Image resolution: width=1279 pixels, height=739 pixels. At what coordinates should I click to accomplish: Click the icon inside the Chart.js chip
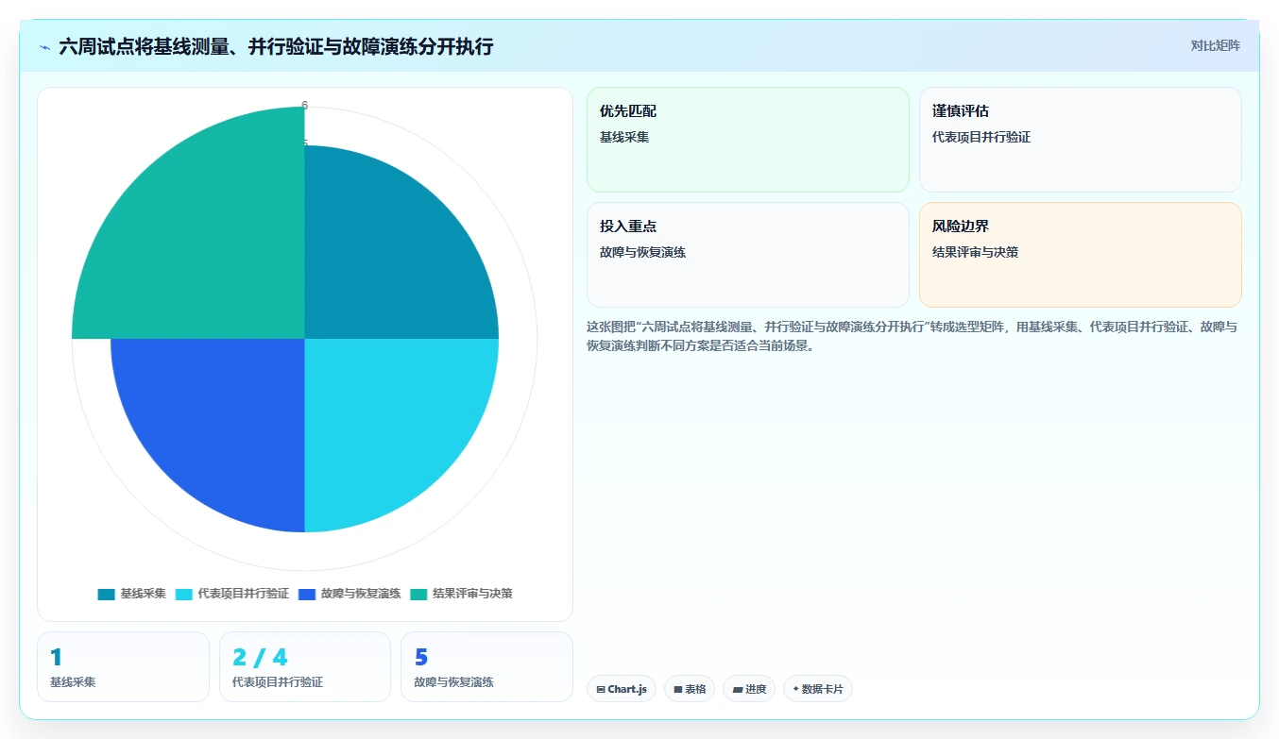tap(601, 690)
